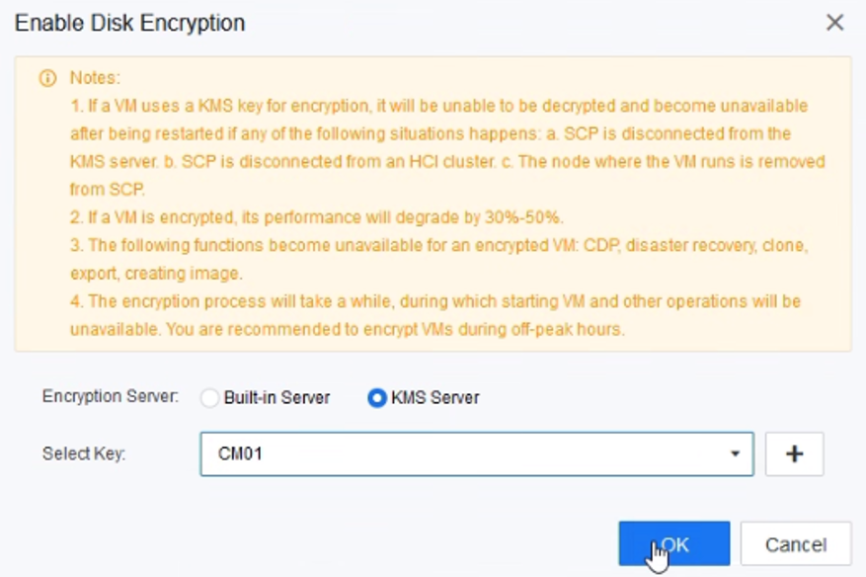
Task: Open the CM01 key combo box
Action: coord(464,454)
